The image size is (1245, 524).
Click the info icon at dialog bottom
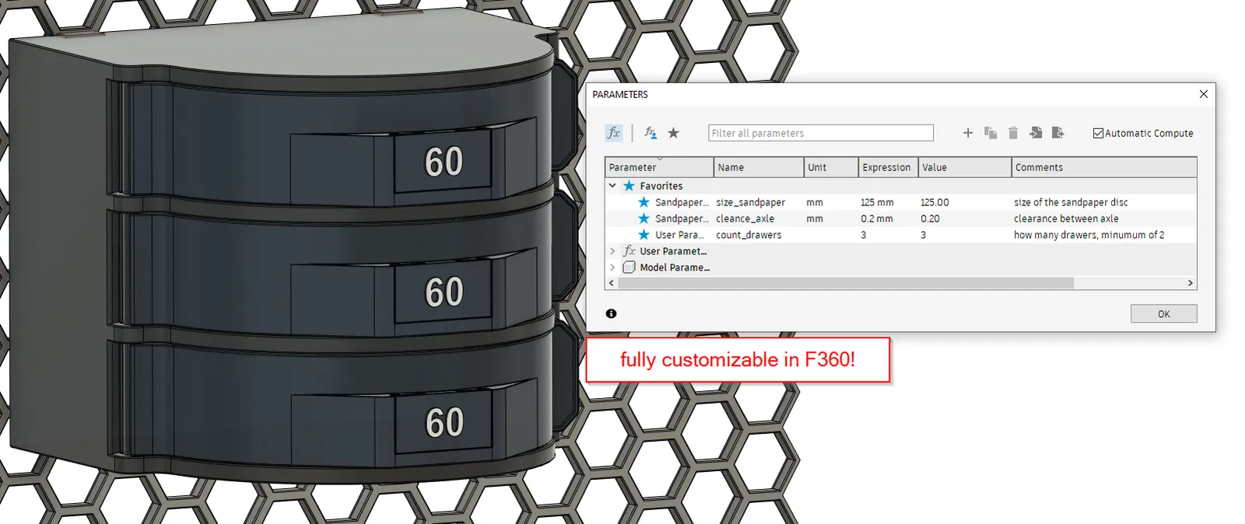(x=612, y=313)
